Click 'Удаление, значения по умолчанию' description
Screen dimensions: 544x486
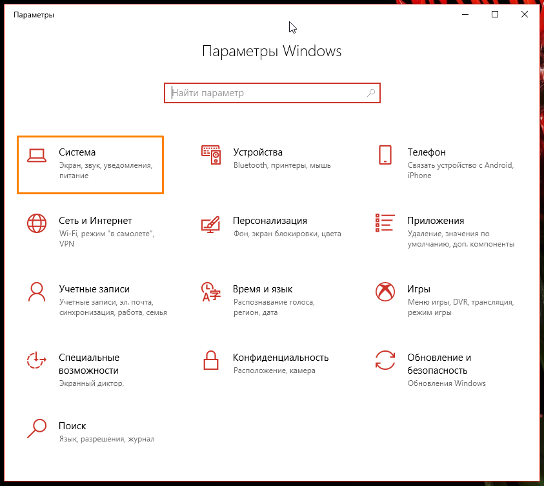tap(461, 239)
